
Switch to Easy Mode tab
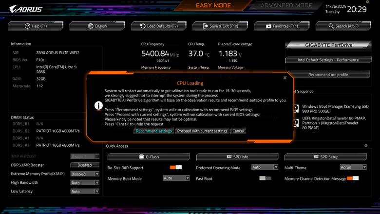[213, 5]
